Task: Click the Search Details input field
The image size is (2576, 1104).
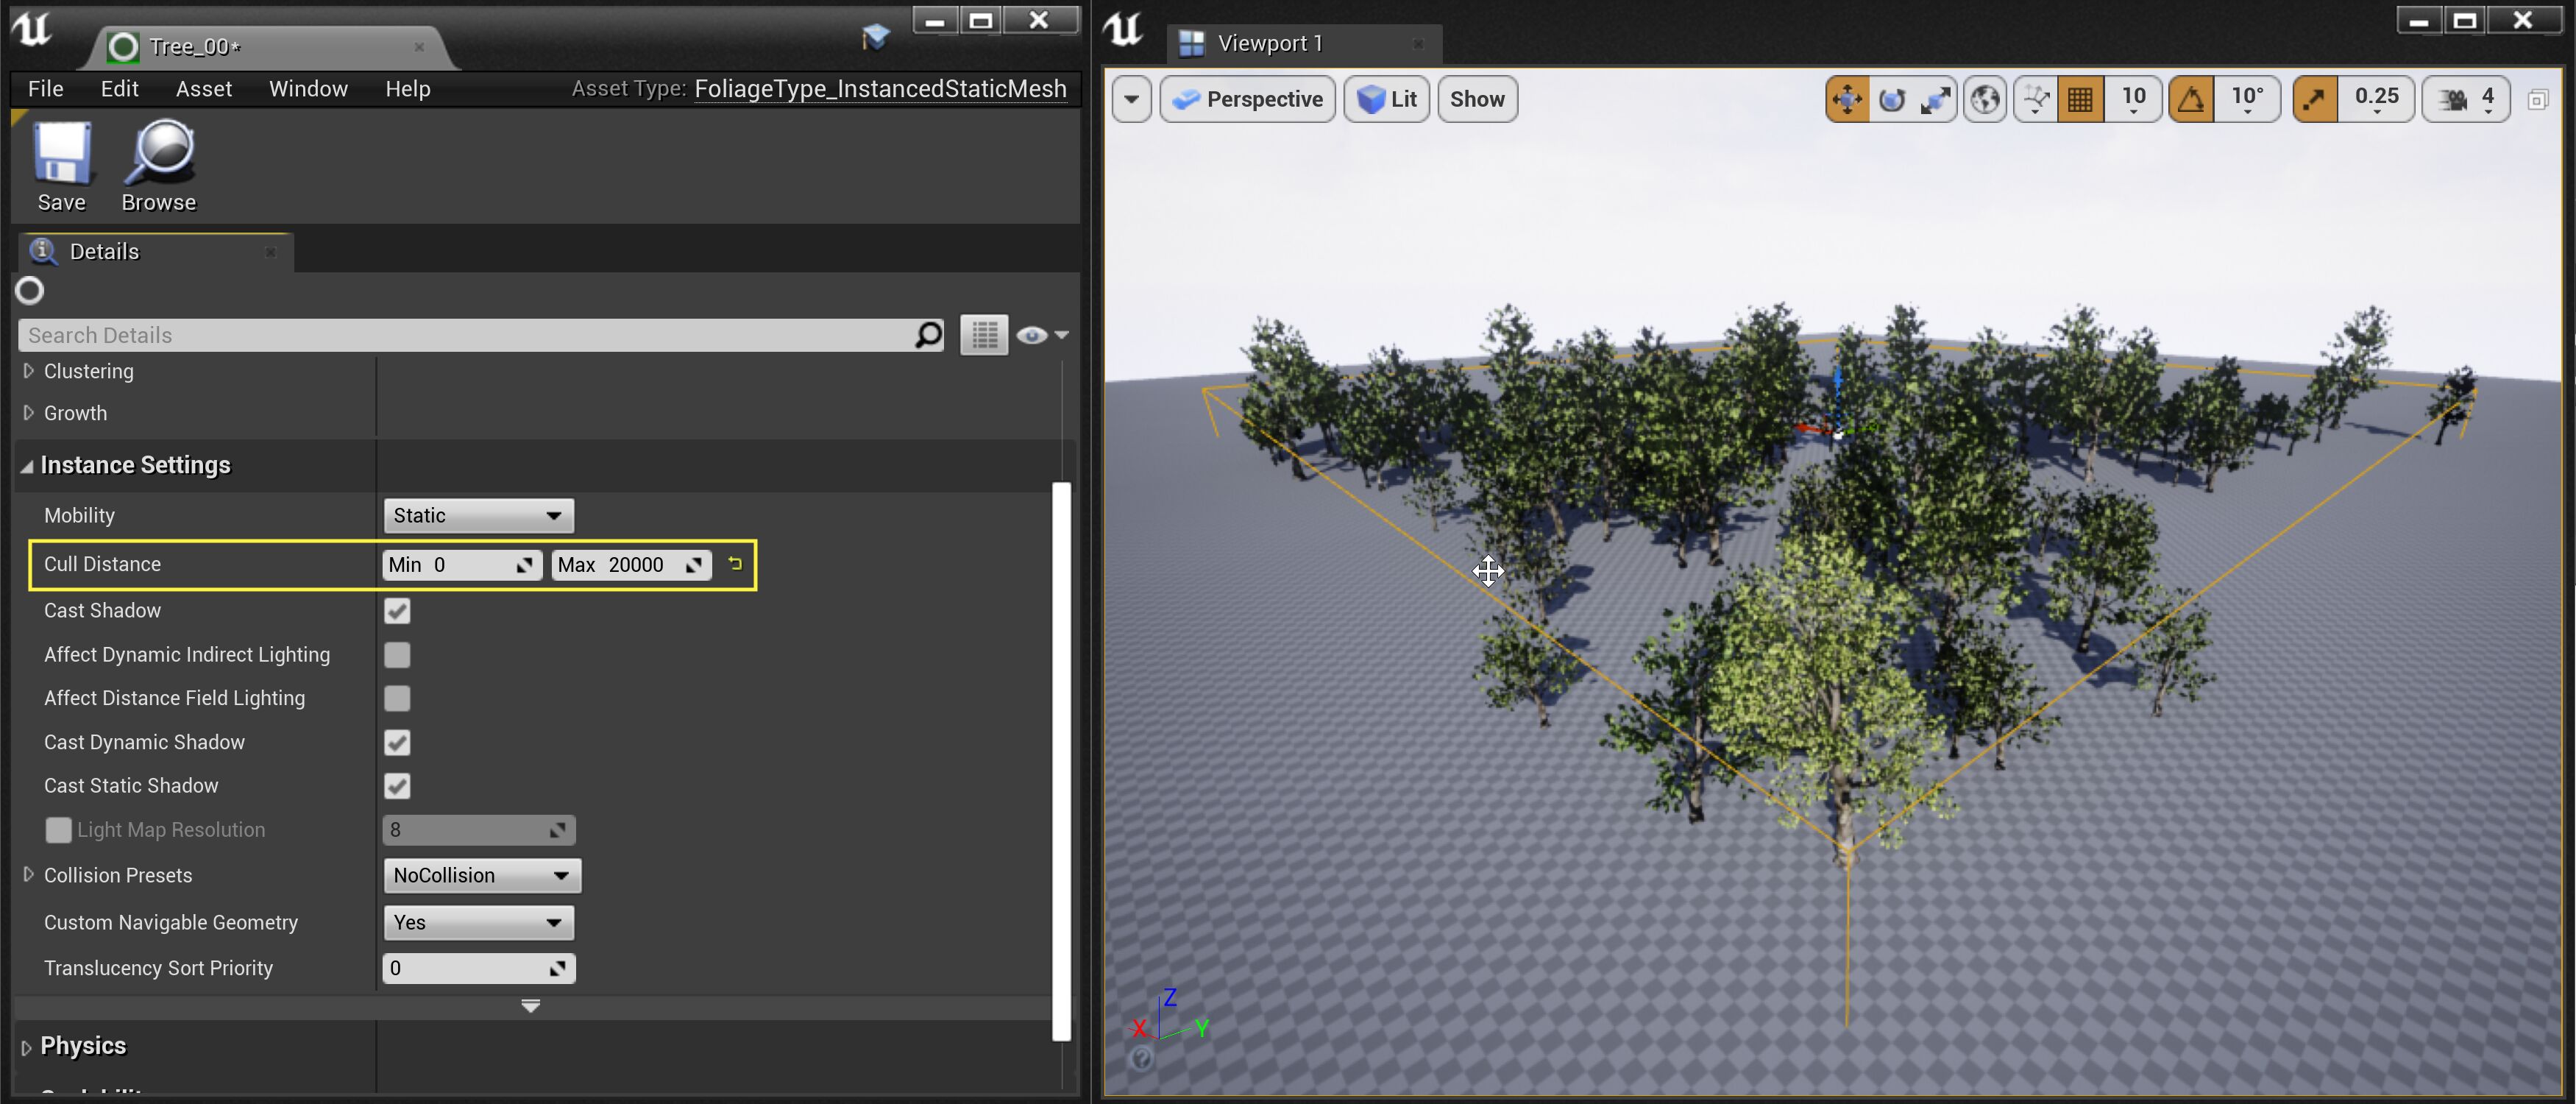Action: (465, 335)
